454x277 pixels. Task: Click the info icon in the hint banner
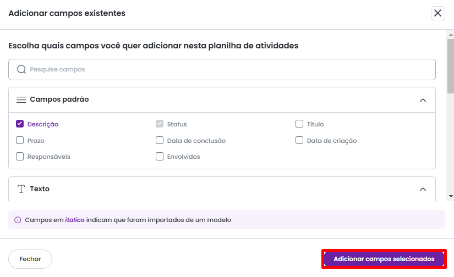(18, 220)
